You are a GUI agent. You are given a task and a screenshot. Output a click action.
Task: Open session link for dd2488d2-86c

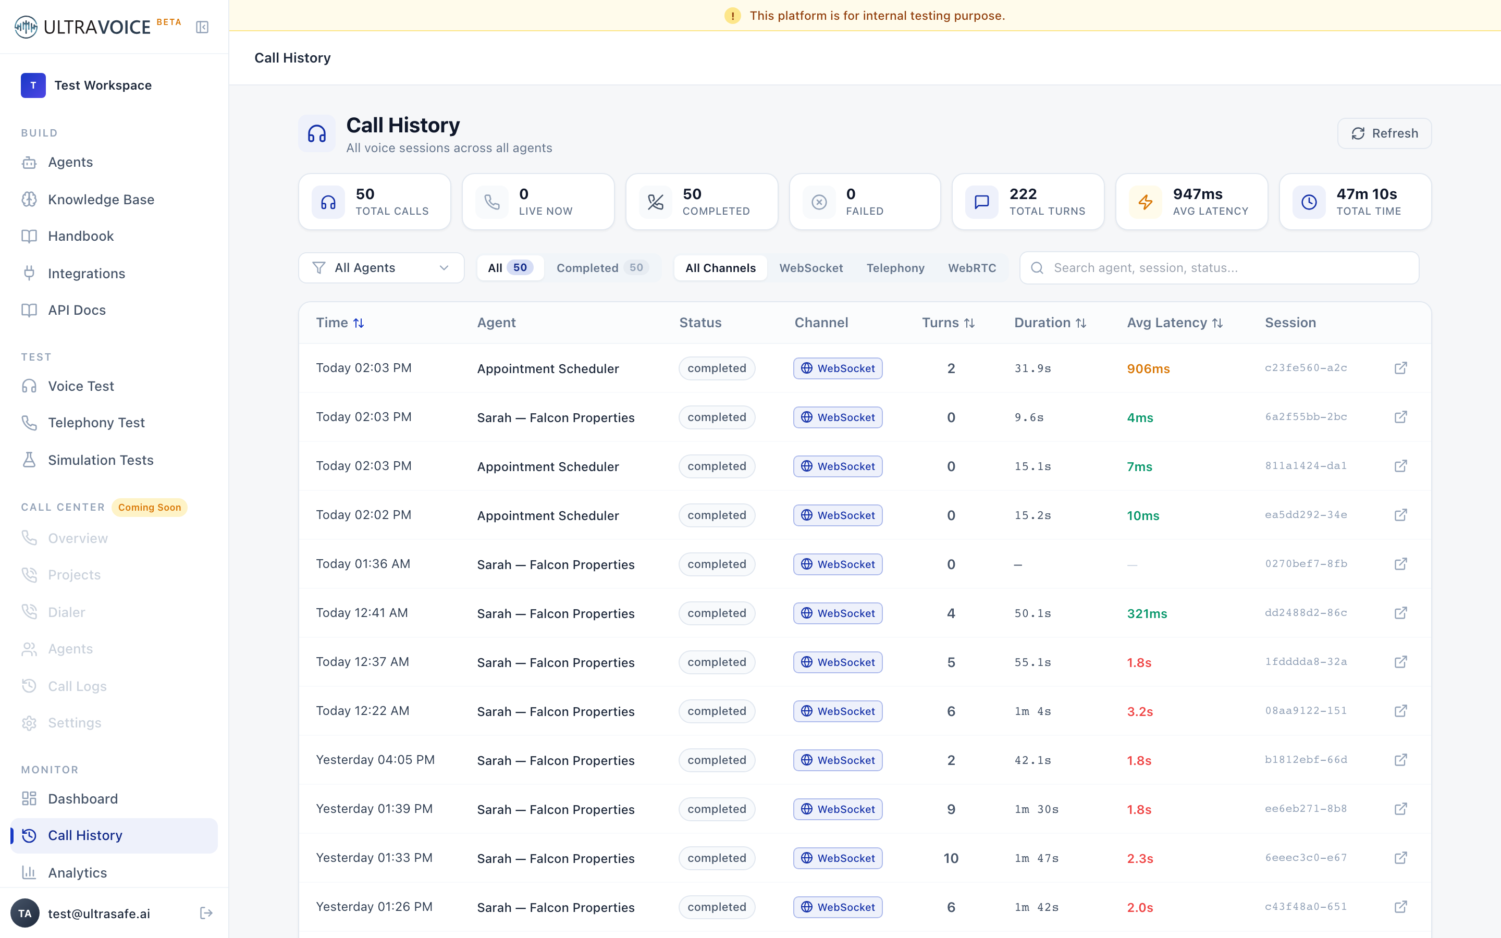[x=1400, y=613]
